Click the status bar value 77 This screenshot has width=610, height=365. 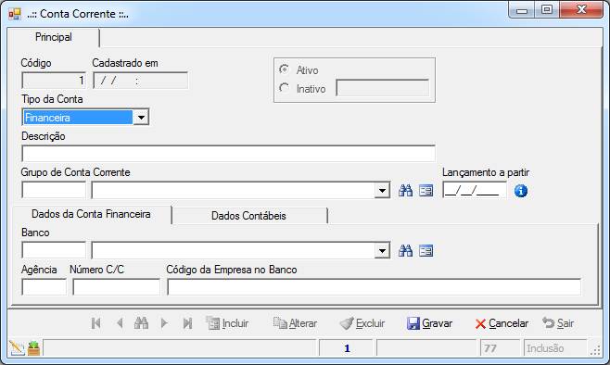pos(490,348)
